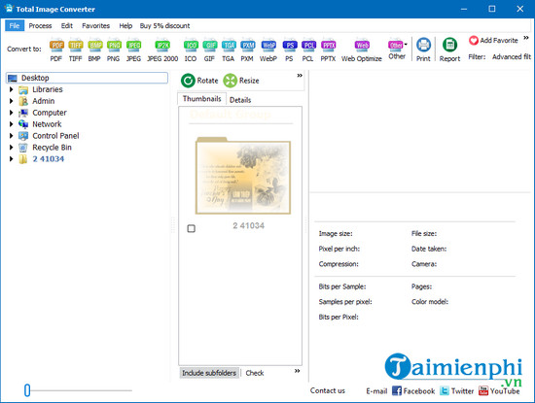The image size is (535, 403).
Task: Select JPEG conversion format
Action: tap(133, 50)
